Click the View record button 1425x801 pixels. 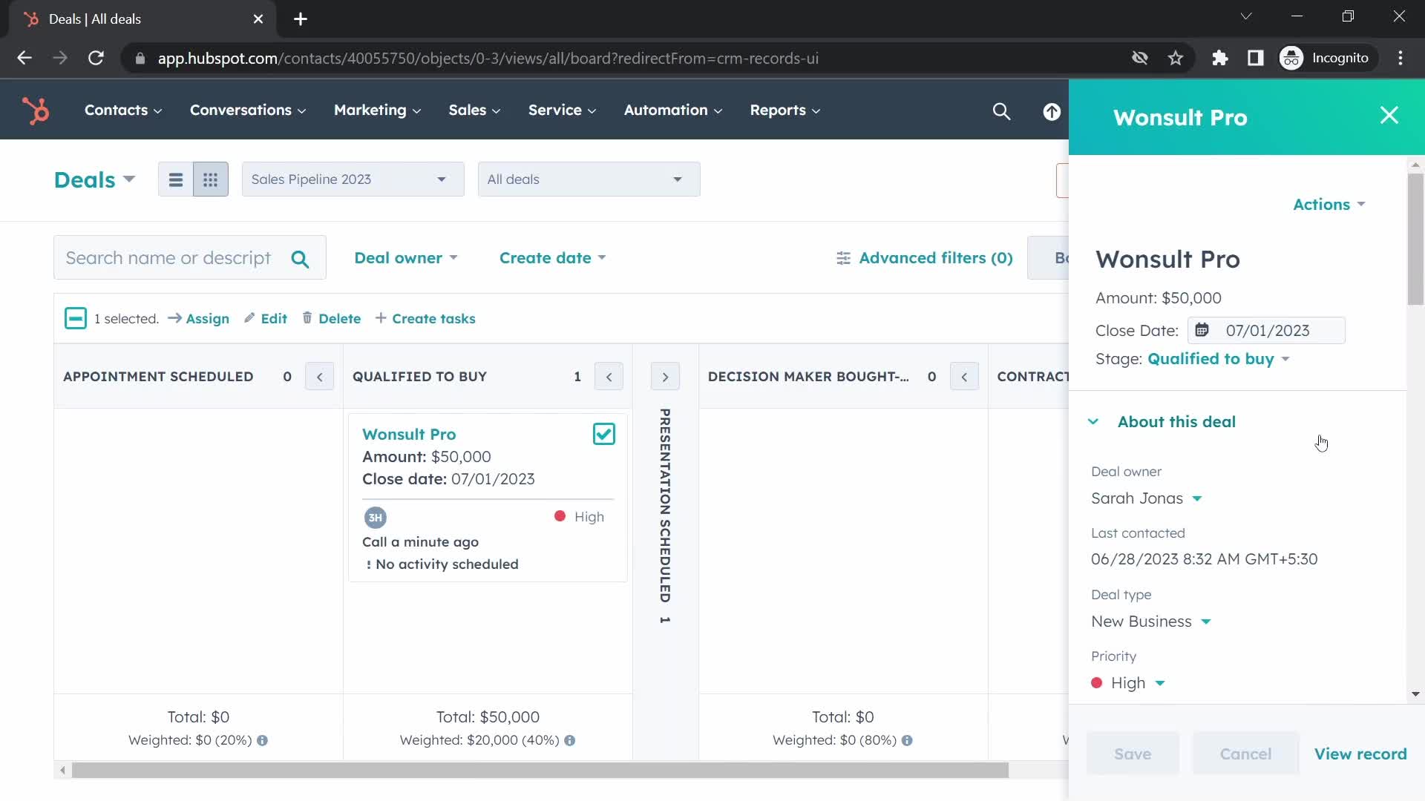[1361, 754]
